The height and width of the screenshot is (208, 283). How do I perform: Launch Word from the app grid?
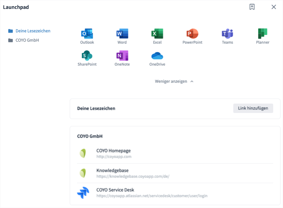122,34
